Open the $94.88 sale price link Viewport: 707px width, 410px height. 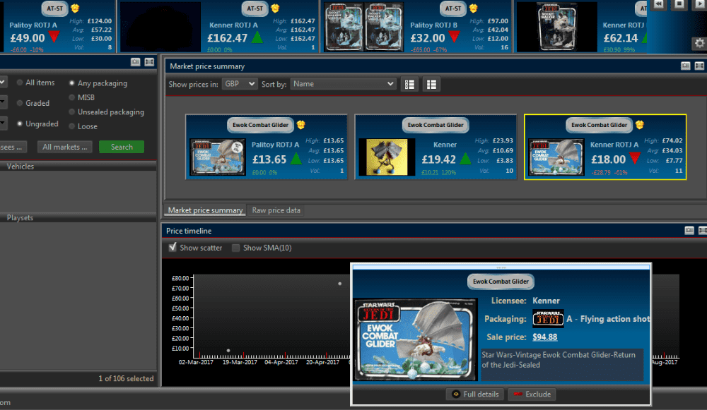pos(544,337)
